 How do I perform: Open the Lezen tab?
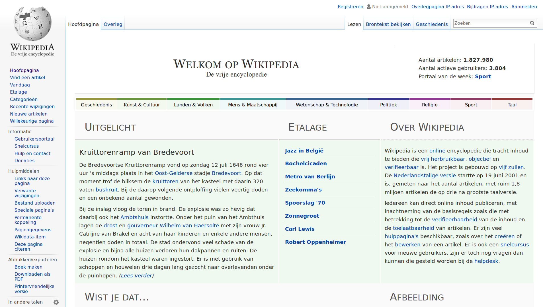click(354, 24)
